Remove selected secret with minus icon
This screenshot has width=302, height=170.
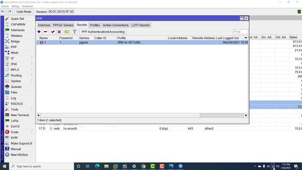point(45,32)
